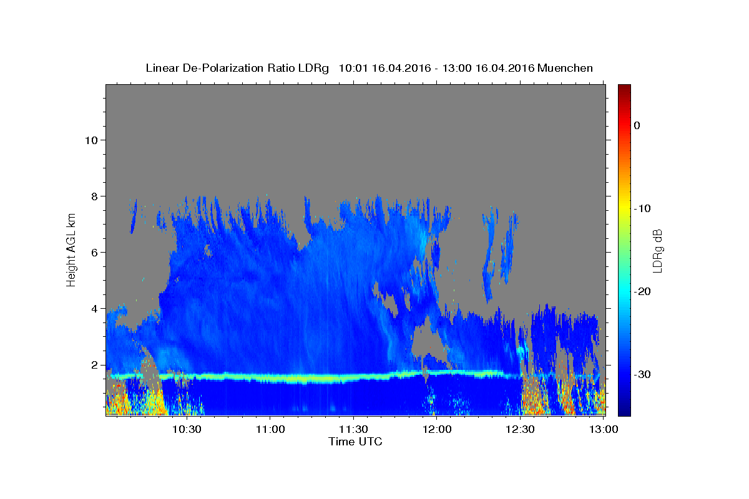Image resolution: width=749 pixels, height=499 pixels.
Task: Click the colorbar -10 dB label
Action: click(x=642, y=208)
